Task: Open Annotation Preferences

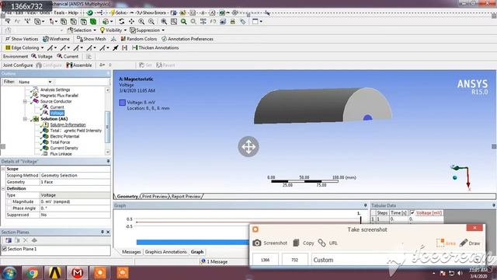Action: coord(187,39)
